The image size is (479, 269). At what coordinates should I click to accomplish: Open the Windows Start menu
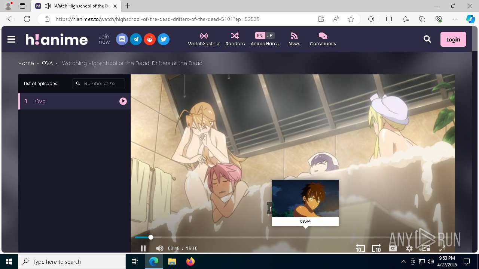click(x=9, y=262)
